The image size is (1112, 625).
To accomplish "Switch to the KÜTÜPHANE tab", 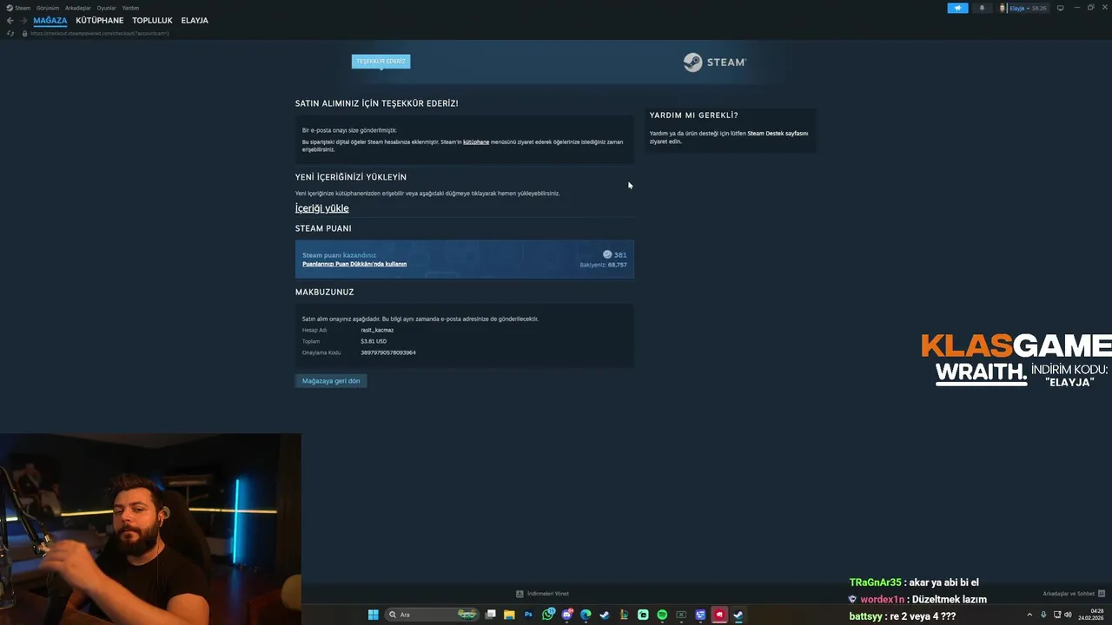I will (x=100, y=20).
